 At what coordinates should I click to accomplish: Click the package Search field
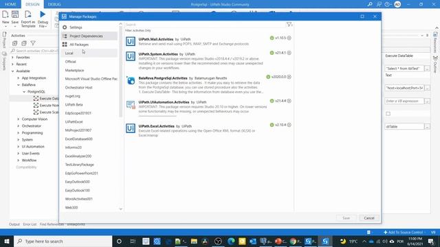coord(205,25)
